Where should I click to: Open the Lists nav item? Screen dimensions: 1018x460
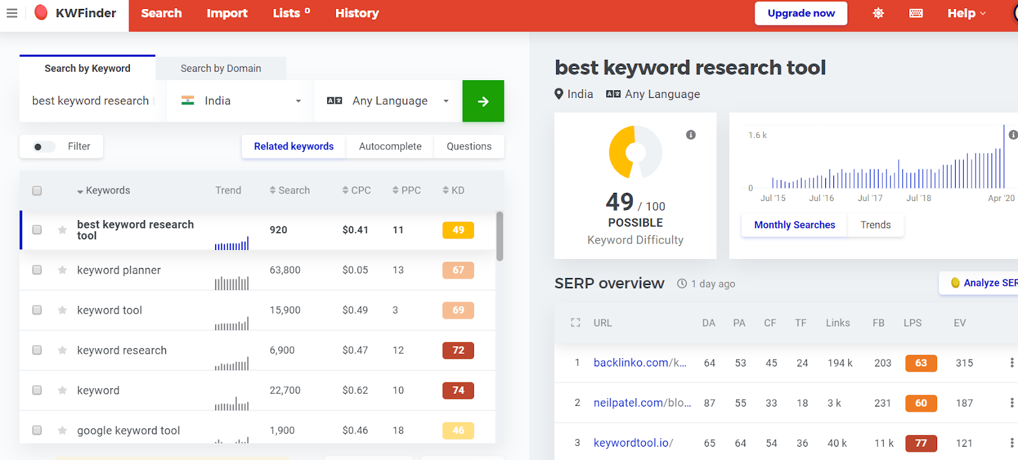pos(291,13)
